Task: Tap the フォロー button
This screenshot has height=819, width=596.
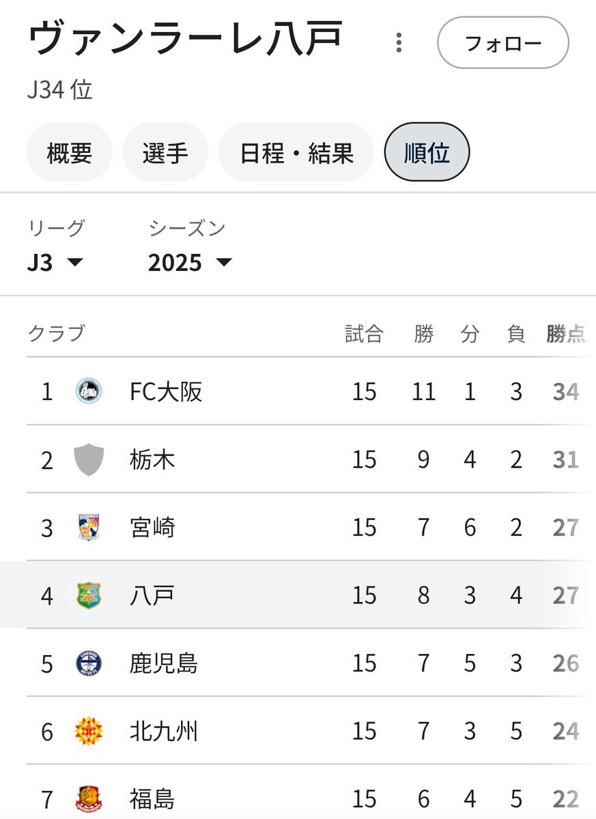Action: click(503, 43)
